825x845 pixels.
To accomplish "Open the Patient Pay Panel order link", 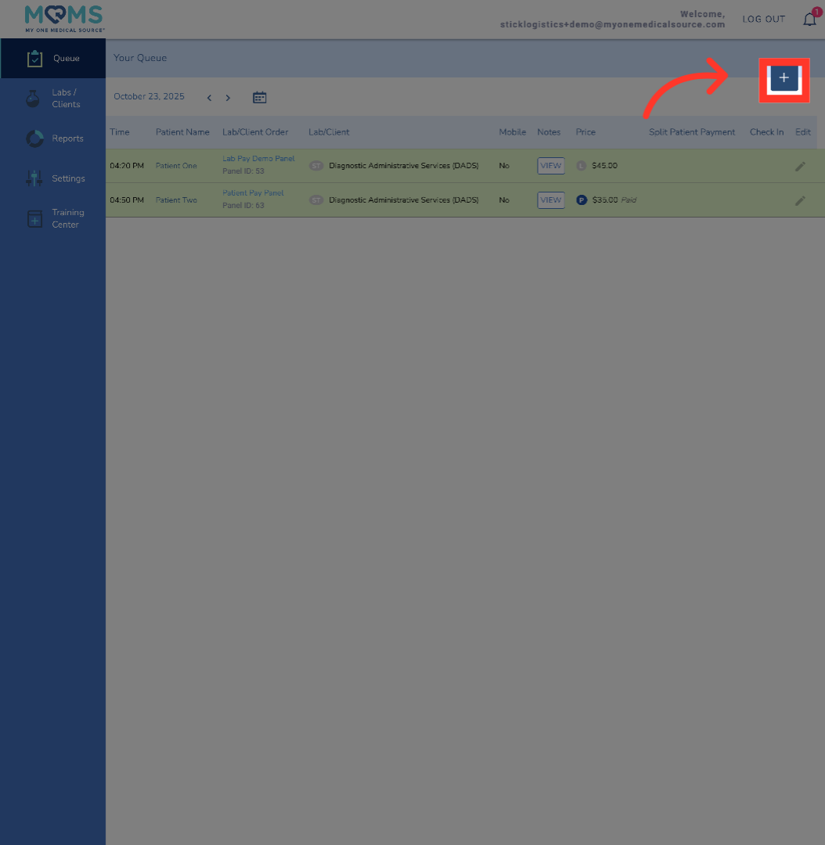I will coord(253,193).
